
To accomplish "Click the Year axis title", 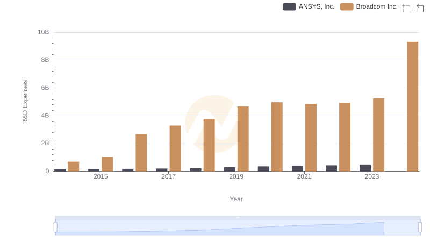I will pyautogui.click(x=236, y=199).
